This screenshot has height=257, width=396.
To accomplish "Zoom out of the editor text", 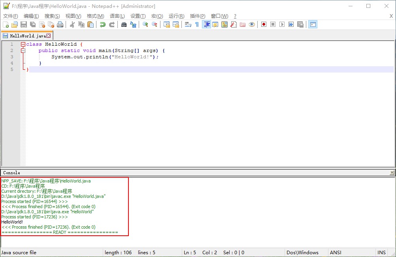I will (x=154, y=24).
